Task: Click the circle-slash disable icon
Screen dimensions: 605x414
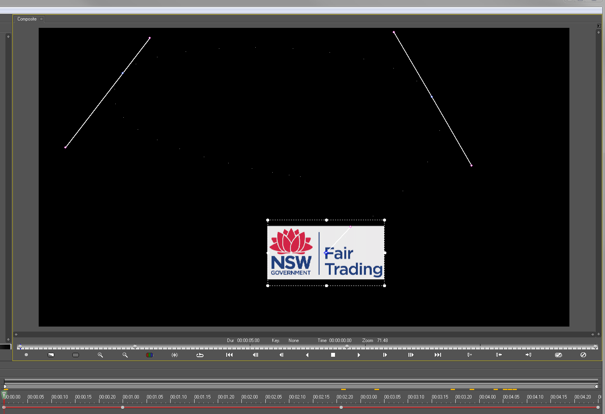Action: [583, 355]
